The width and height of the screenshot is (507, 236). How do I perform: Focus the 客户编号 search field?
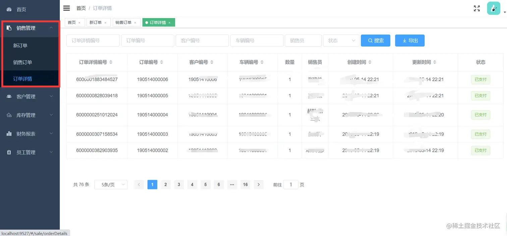pos(202,41)
